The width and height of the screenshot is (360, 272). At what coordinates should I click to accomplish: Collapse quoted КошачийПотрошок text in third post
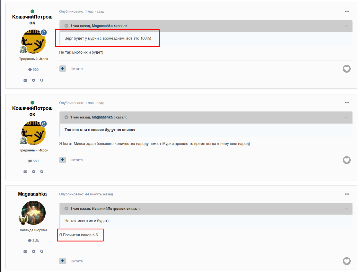(x=66, y=209)
